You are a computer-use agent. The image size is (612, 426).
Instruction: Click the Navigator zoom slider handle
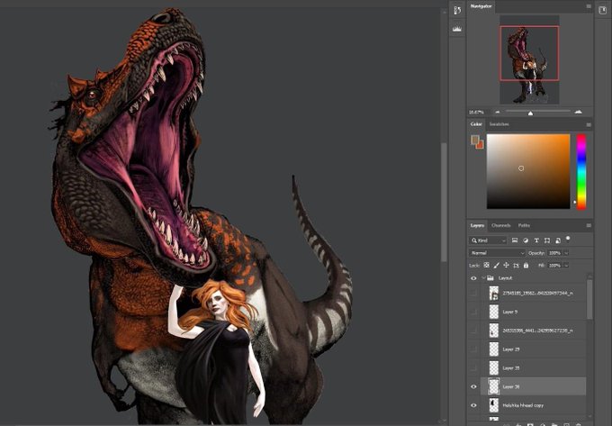click(x=530, y=113)
